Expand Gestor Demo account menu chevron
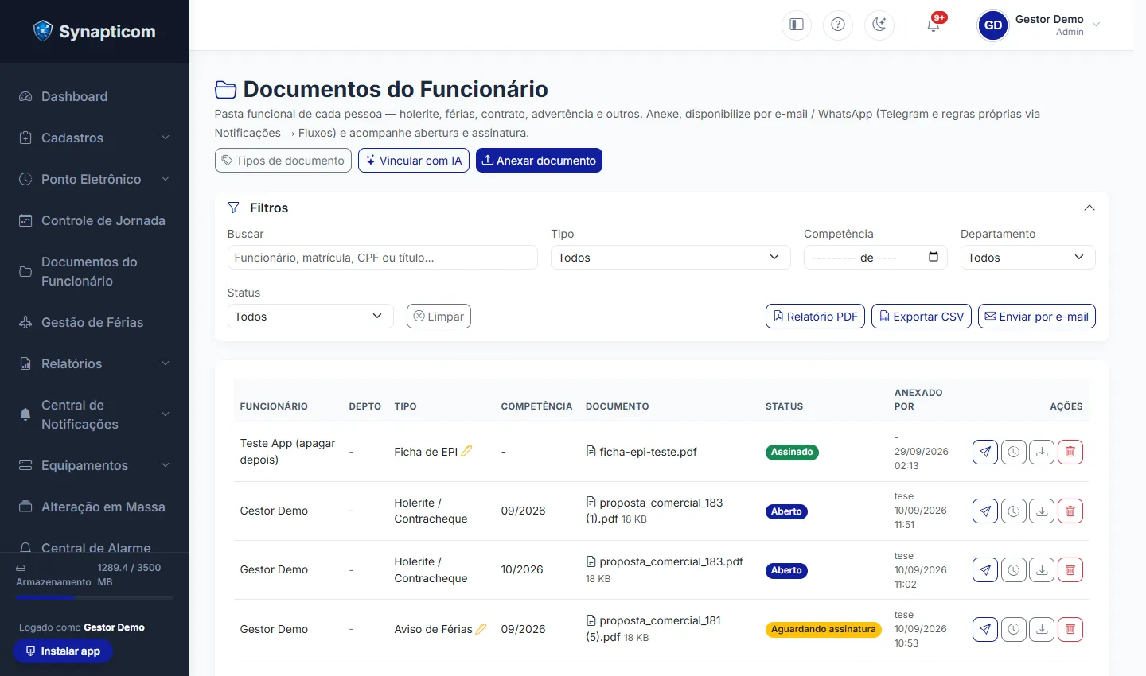The height and width of the screenshot is (676, 1146). tap(1097, 25)
